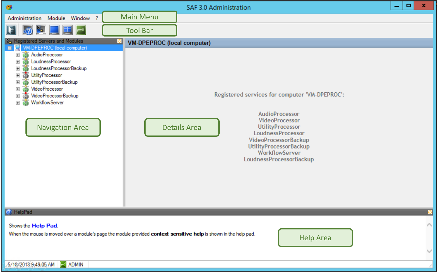Viewport: 437px width, 272px height.
Task: Click the HelpPad toolbar icon with question mark
Action: [x=28, y=30]
